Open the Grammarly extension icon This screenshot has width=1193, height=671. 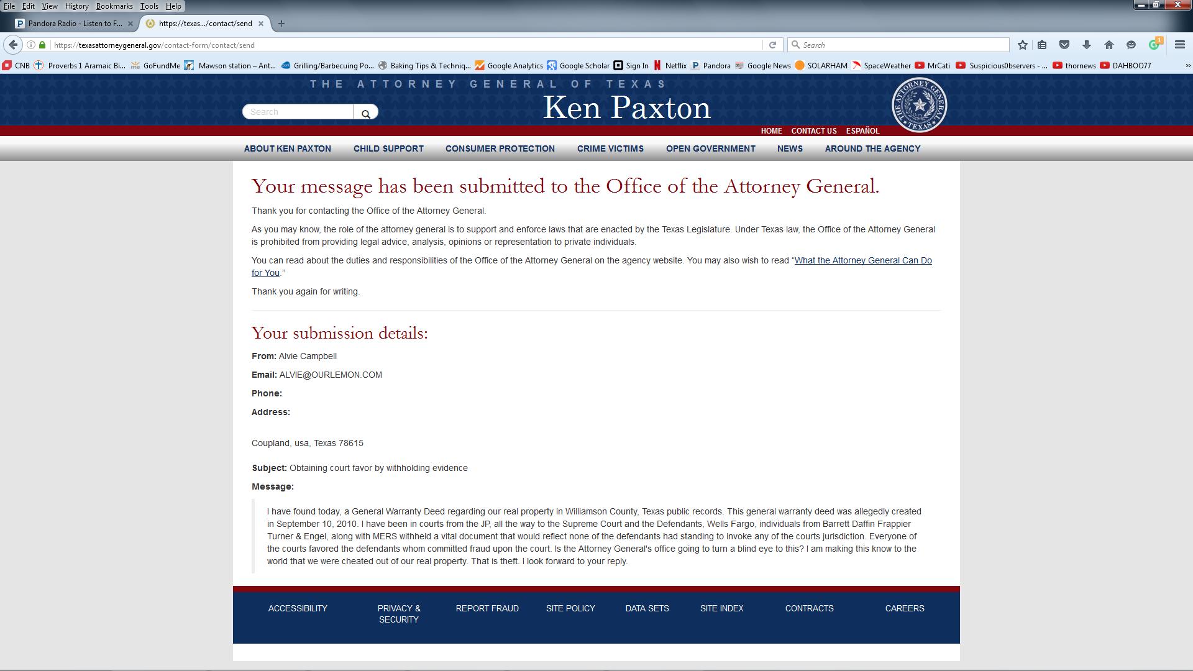pyautogui.click(x=1154, y=45)
